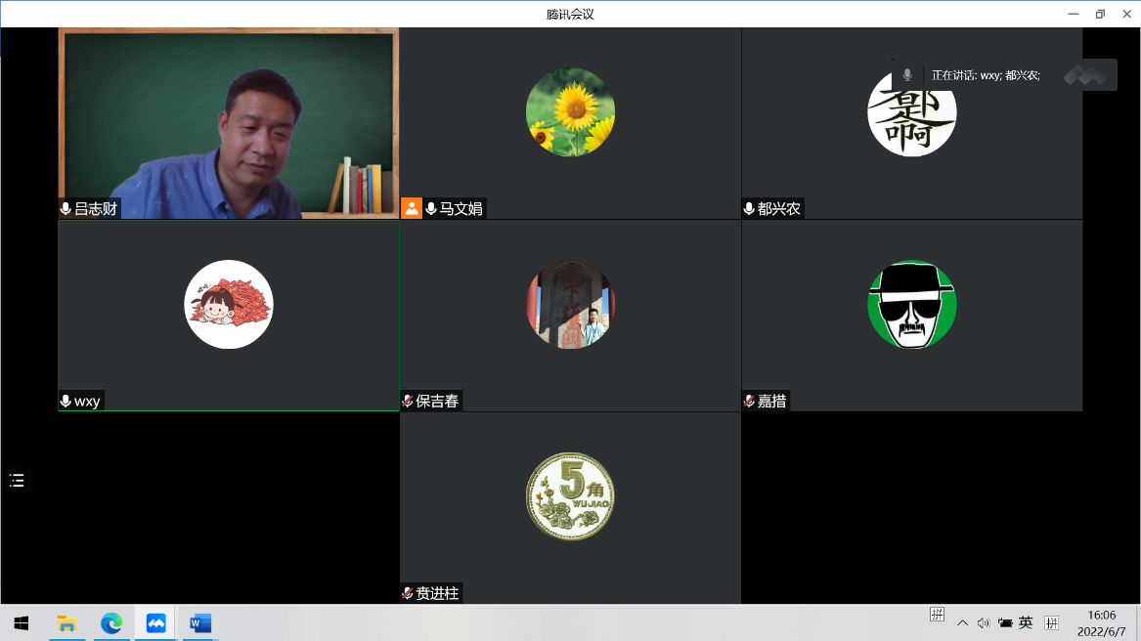Open File Explorer from the taskbar
This screenshot has height=641, width=1141.
click(66, 623)
